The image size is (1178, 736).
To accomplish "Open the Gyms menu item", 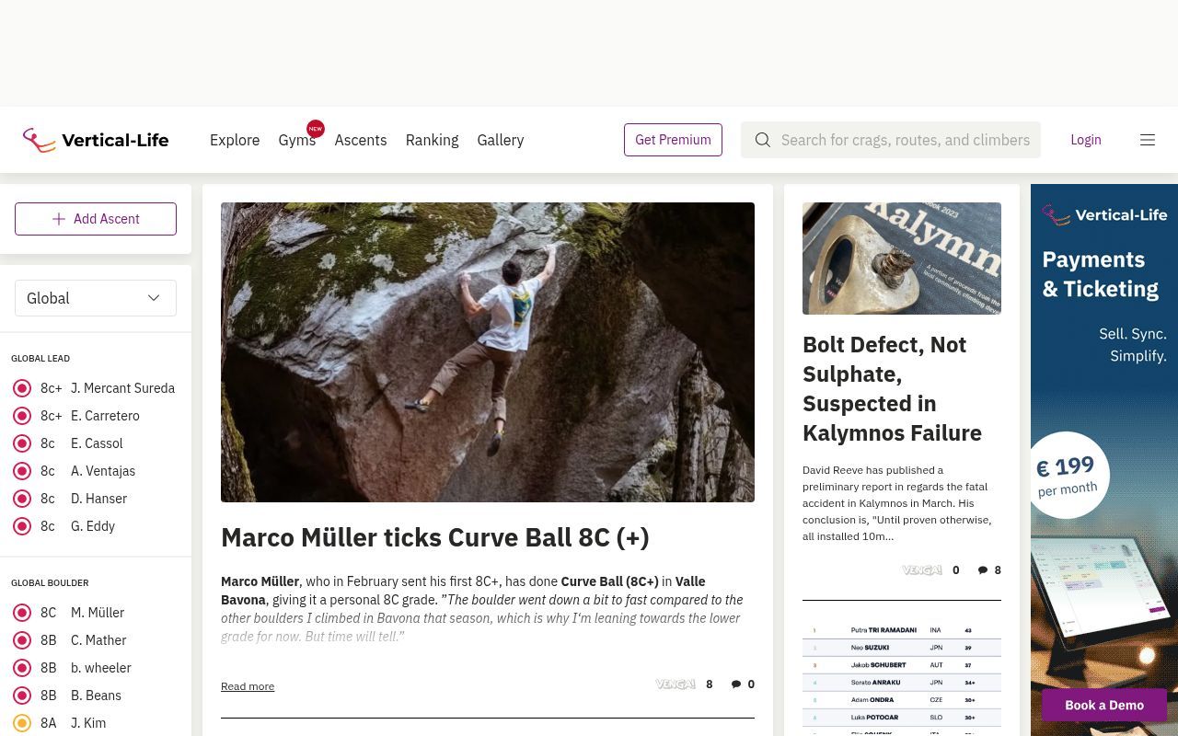I will (297, 140).
